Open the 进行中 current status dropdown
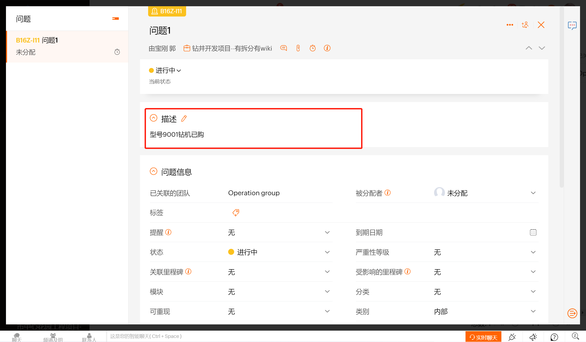Image resolution: width=586 pixels, height=342 pixels. tap(165, 70)
